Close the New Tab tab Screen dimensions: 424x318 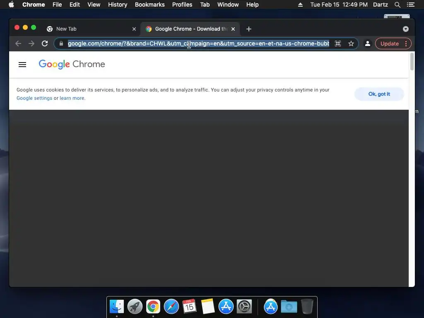click(x=134, y=29)
